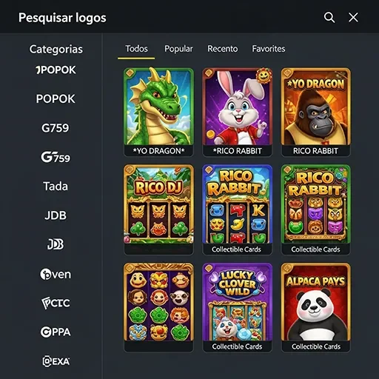Viewport: 379px width, 379px height.
Task: Pick the stylized G759 logo category
Action: point(56,157)
